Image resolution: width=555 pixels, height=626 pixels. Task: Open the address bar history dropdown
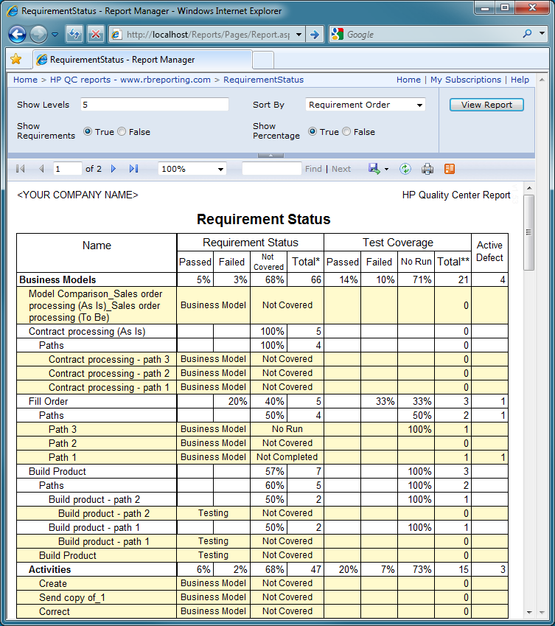[299, 35]
